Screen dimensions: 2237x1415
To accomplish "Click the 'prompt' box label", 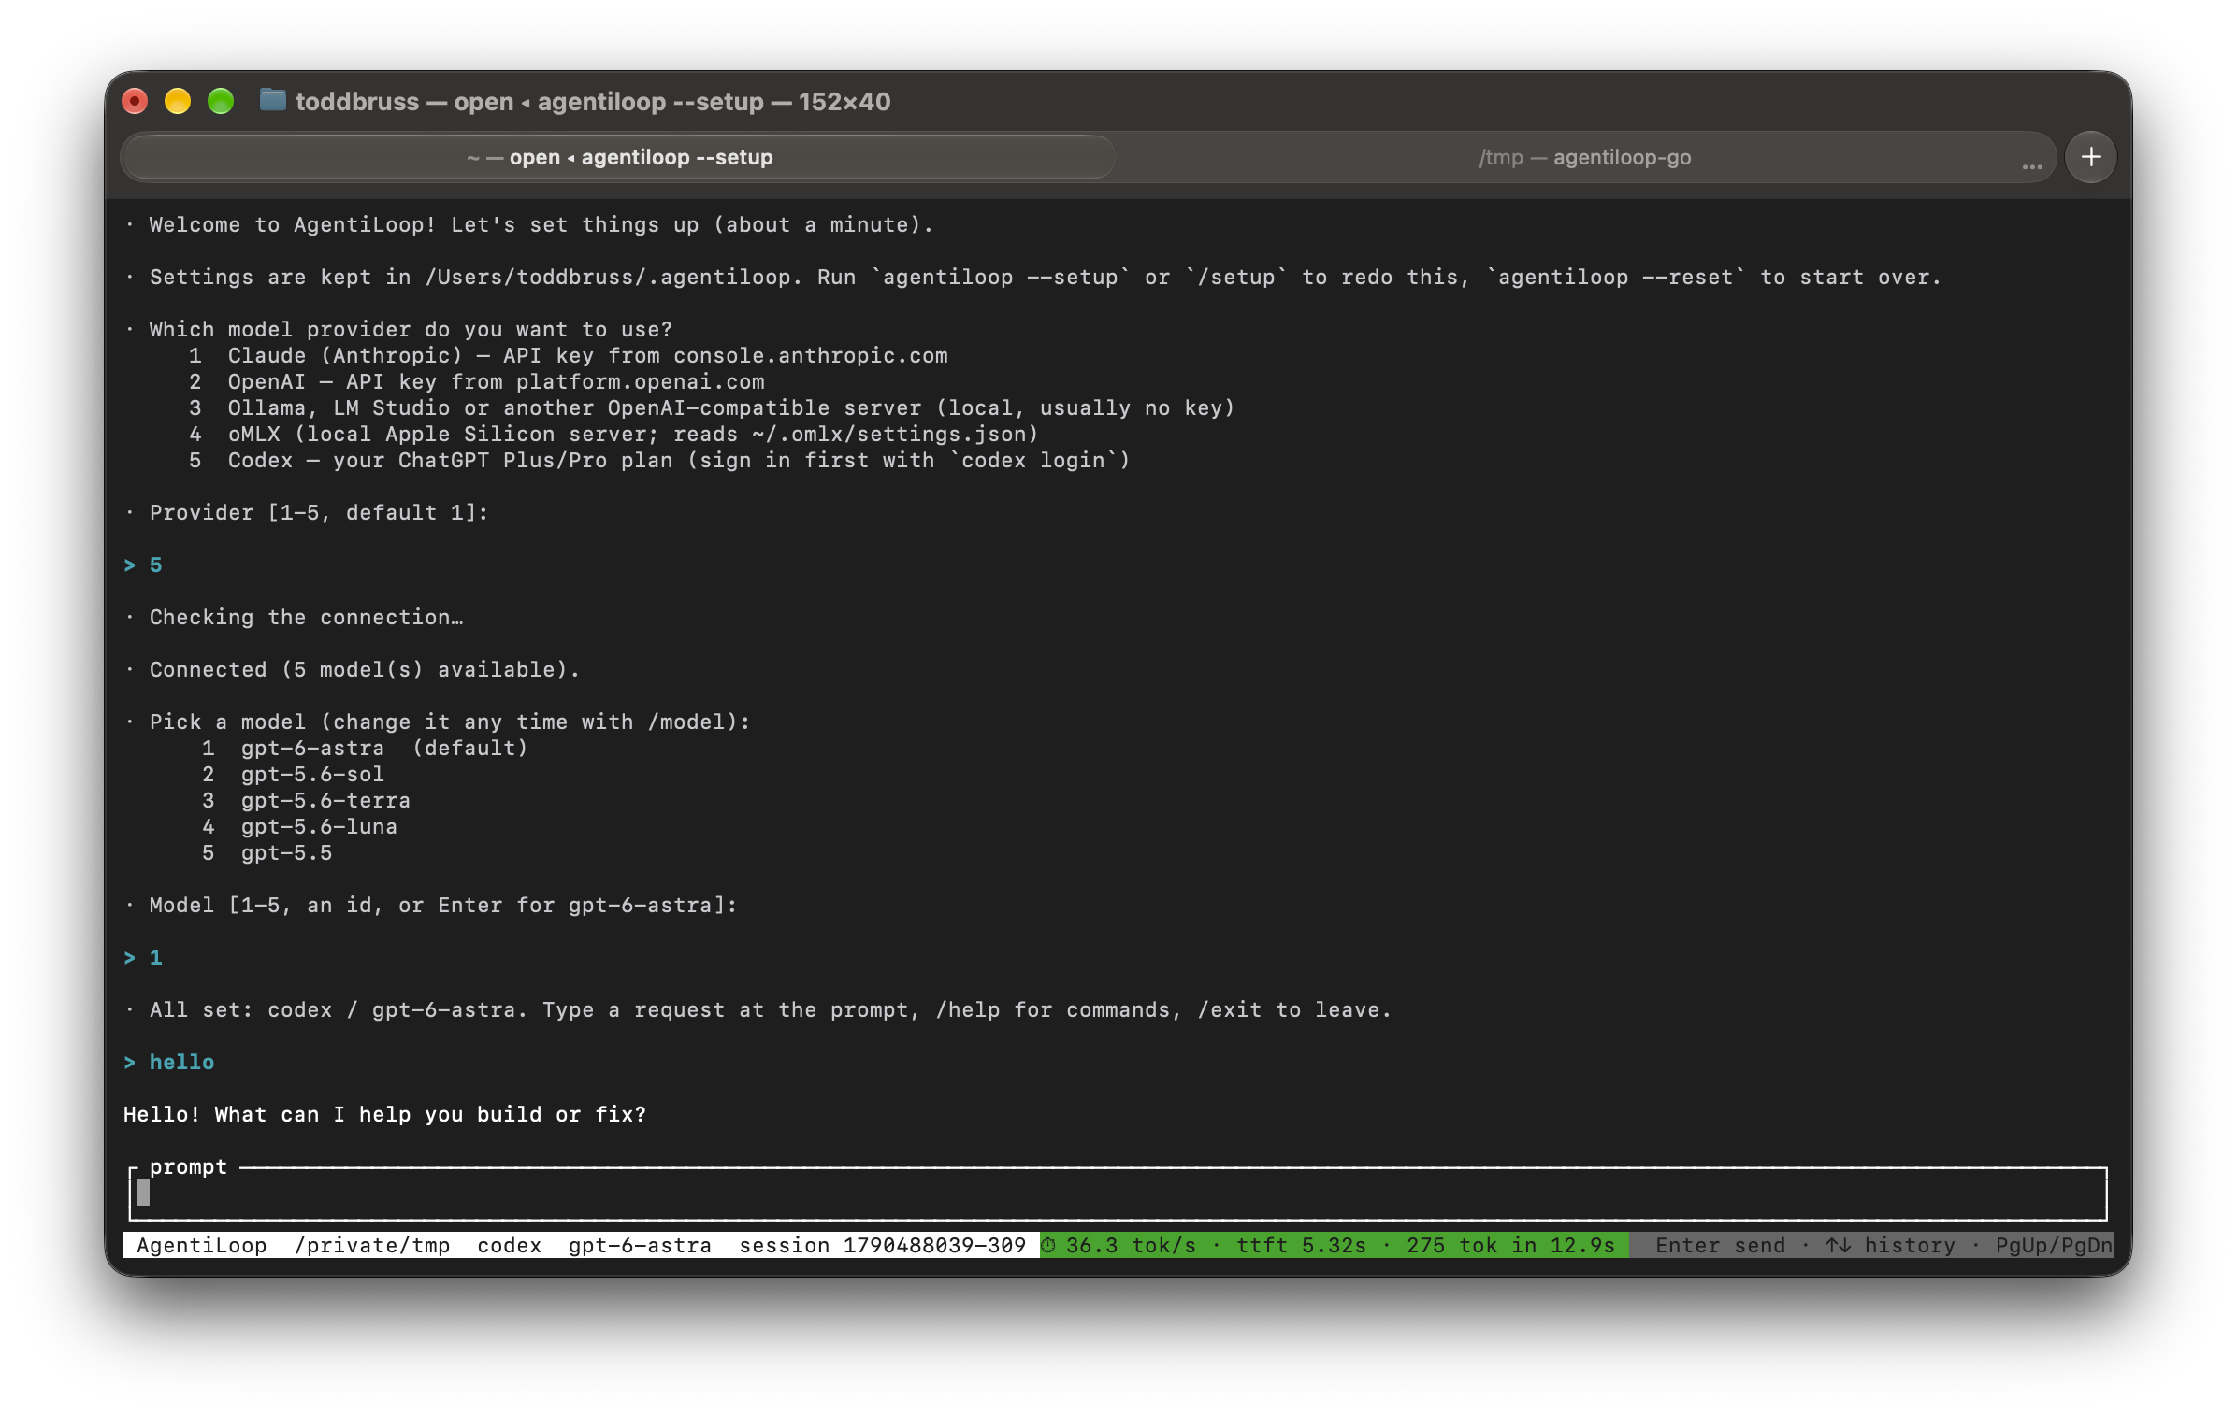I will pyautogui.click(x=188, y=1166).
